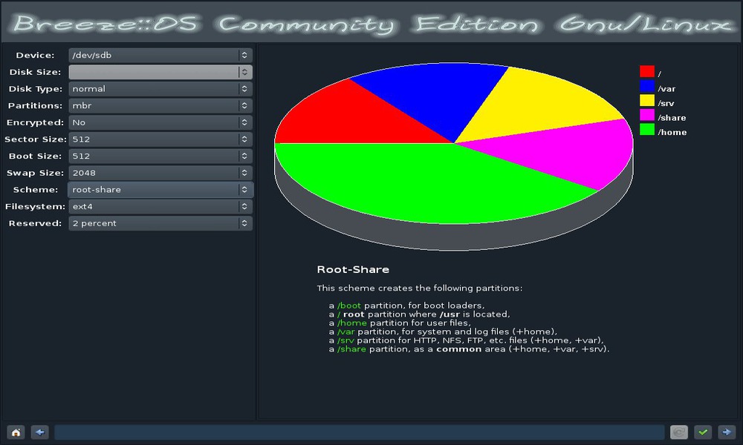Click the grayed-out refresh icon

pyautogui.click(x=678, y=432)
